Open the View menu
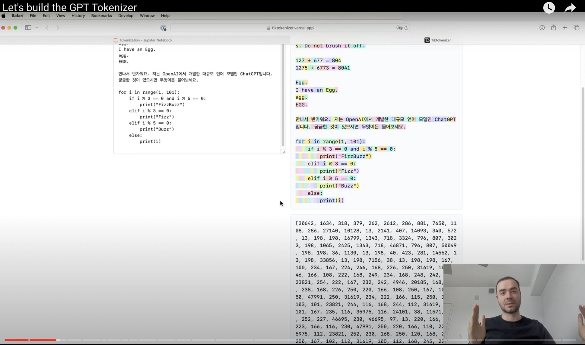The image size is (585, 345). [x=61, y=16]
